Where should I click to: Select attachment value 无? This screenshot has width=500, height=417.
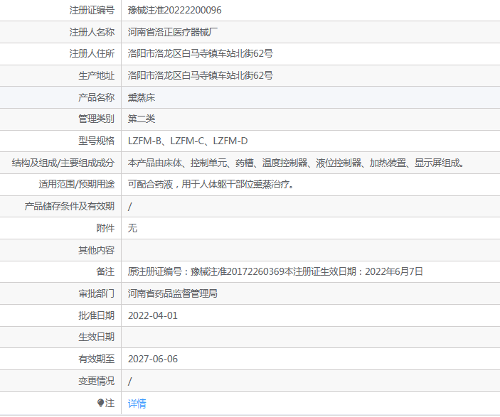132,228
